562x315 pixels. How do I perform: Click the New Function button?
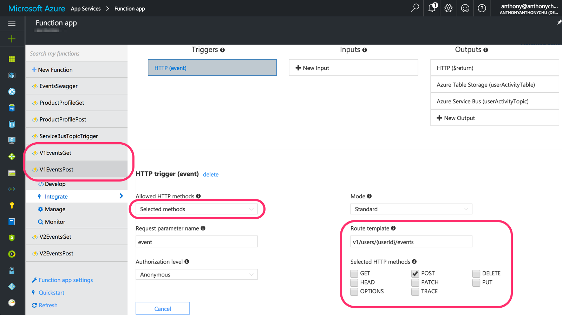tap(77, 70)
